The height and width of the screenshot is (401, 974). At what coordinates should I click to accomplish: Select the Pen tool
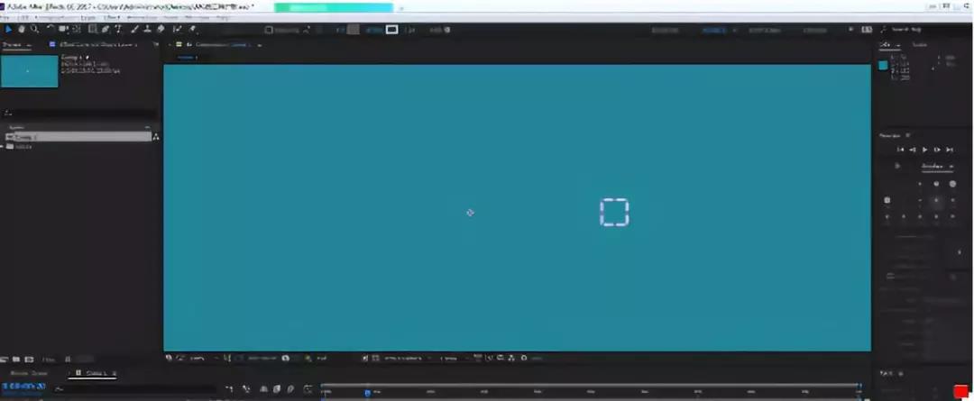[x=106, y=29]
